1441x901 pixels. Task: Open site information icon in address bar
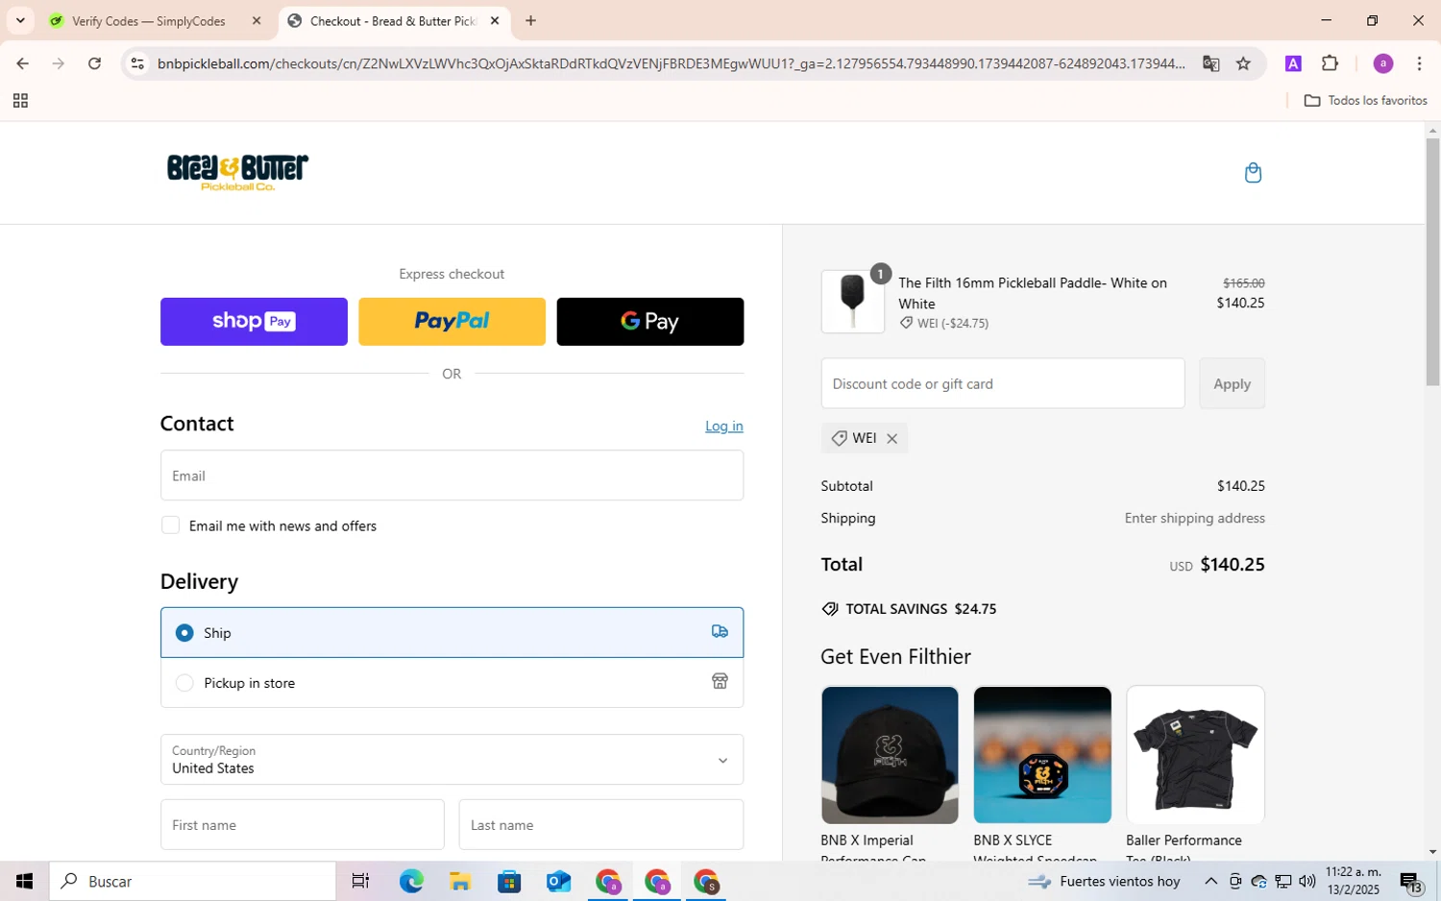[x=137, y=63]
